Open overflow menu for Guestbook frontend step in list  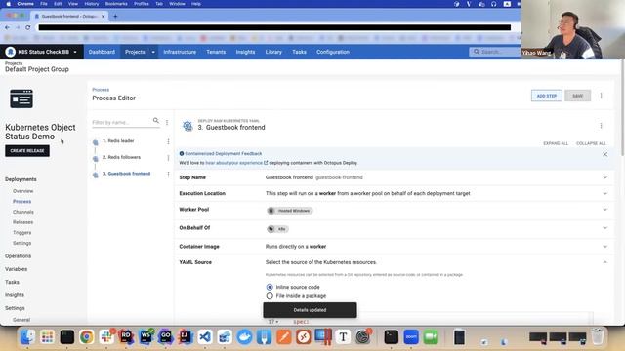pyautogui.click(x=168, y=174)
